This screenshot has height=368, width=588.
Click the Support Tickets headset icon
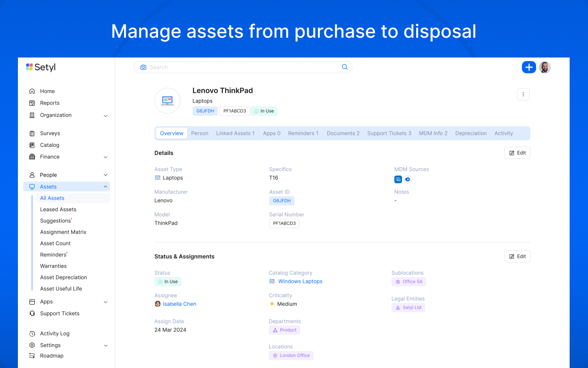(x=32, y=313)
